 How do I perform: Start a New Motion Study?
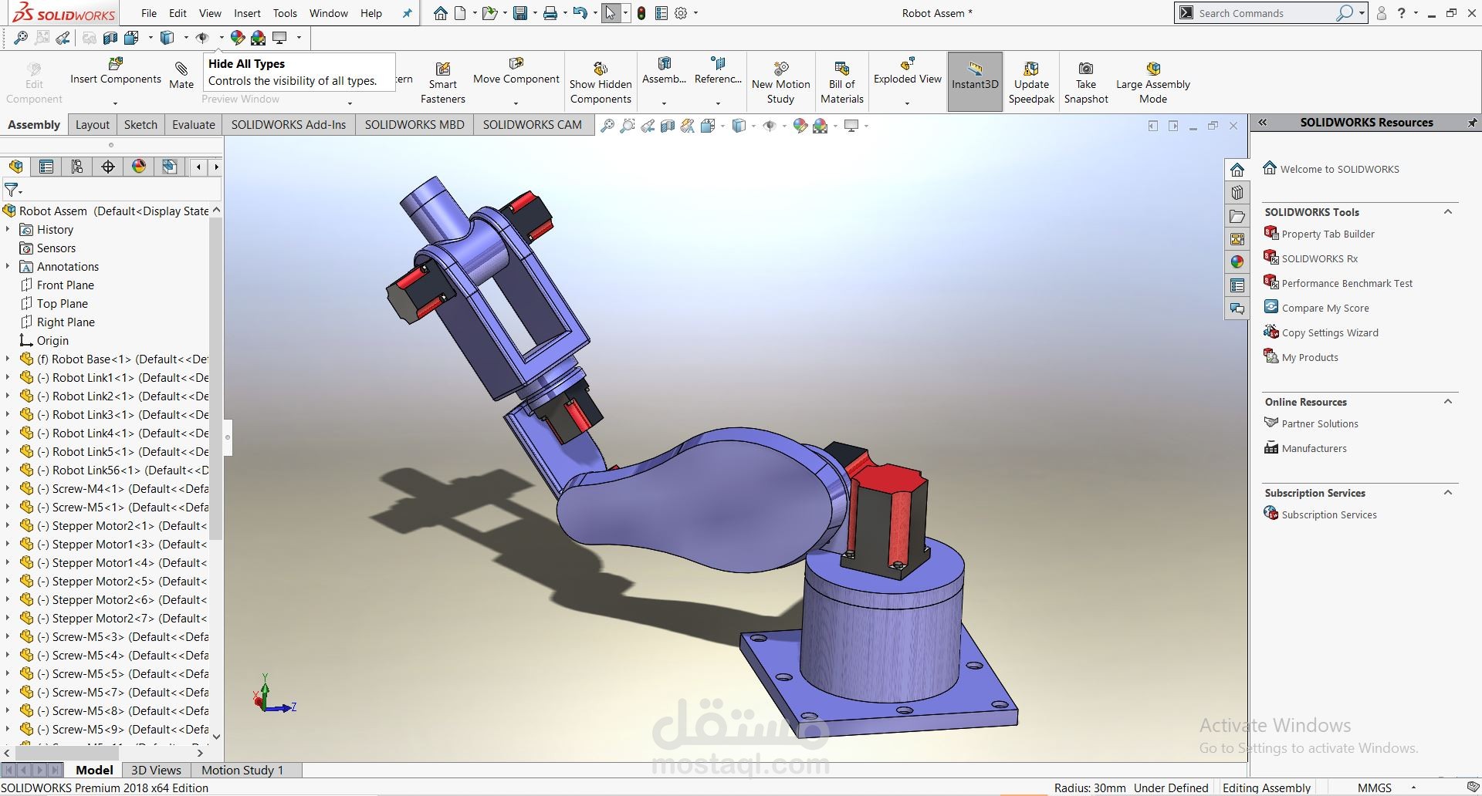coord(780,83)
